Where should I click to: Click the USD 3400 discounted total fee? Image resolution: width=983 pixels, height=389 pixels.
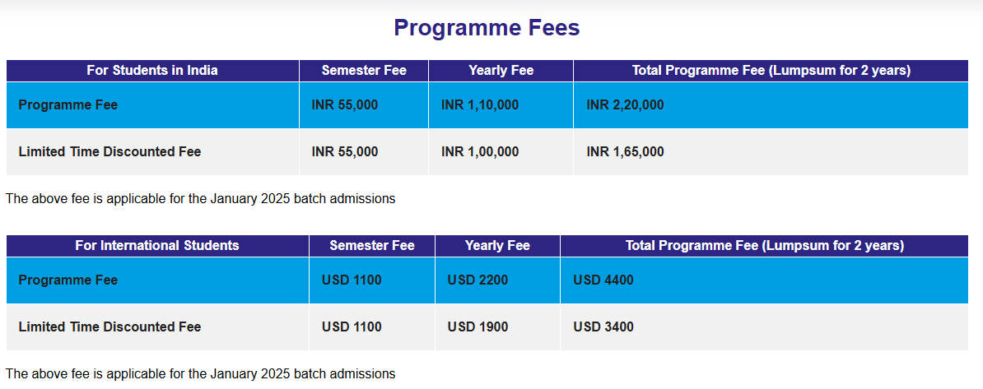coord(603,327)
